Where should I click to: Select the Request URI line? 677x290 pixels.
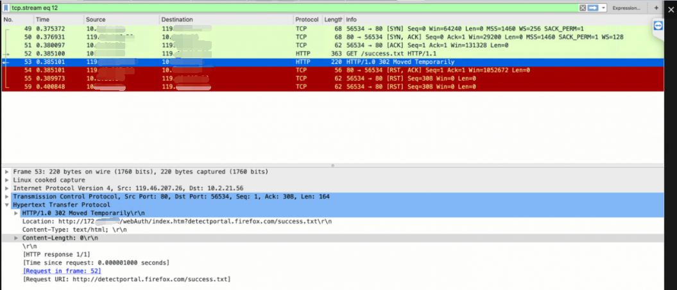126,280
